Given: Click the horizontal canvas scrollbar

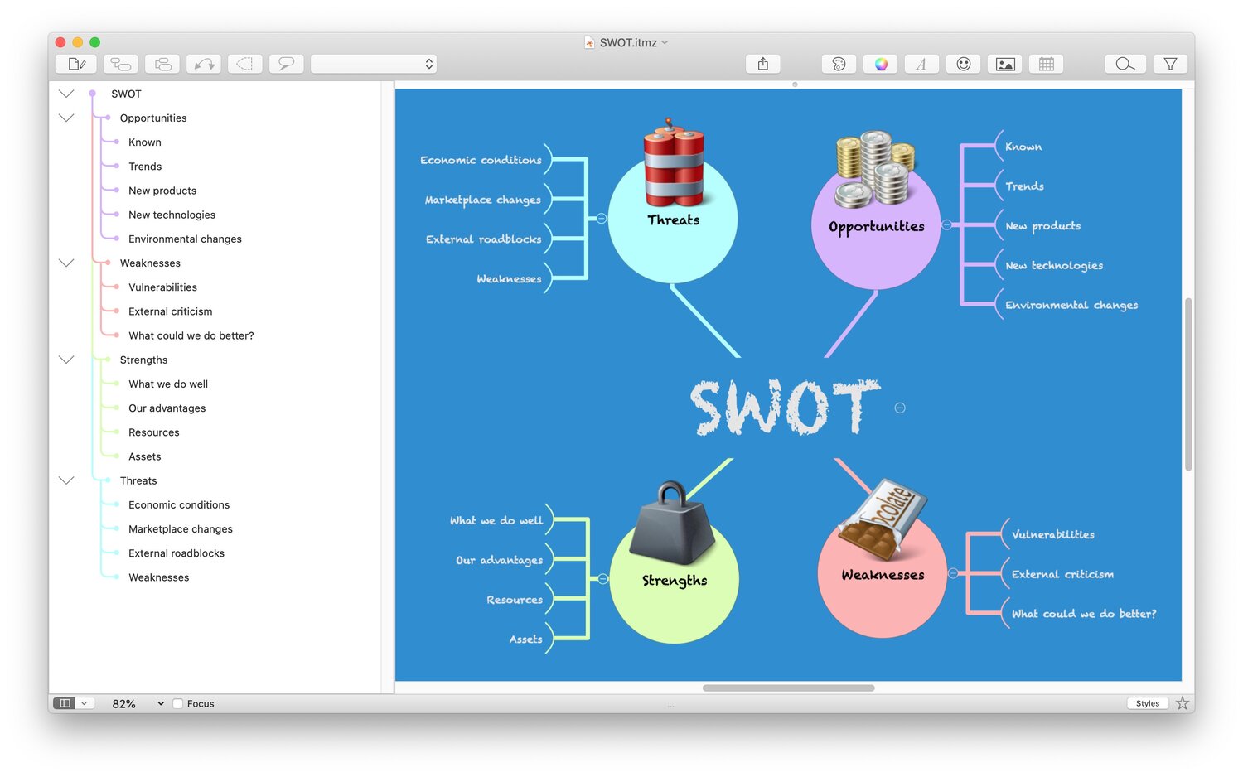Looking at the screenshot, I should 788,688.
